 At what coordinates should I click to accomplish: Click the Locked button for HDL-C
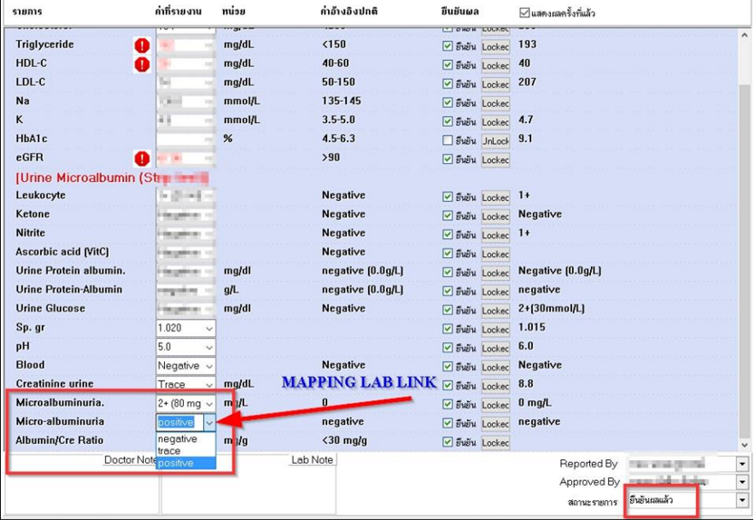click(496, 65)
